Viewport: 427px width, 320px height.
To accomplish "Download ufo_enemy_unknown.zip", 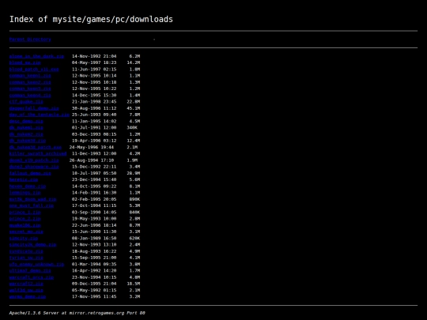I will pyautogui.click(x=36, y=265).
